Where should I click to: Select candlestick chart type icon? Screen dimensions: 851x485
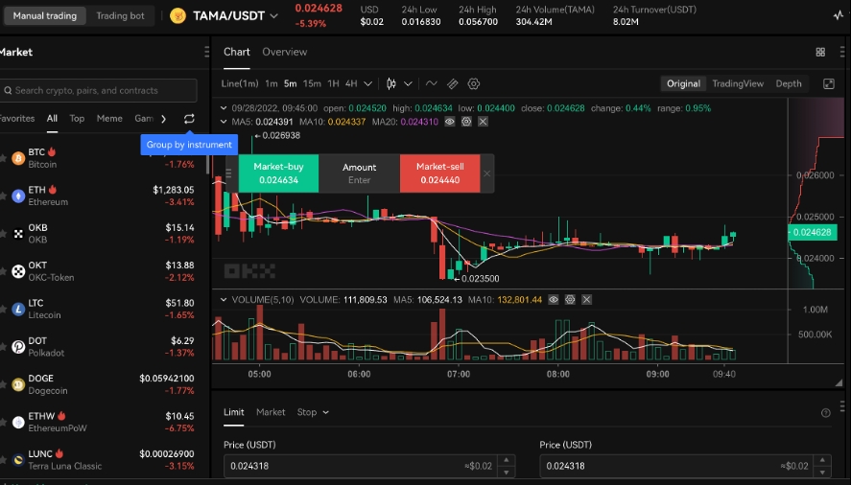[391, 83]
